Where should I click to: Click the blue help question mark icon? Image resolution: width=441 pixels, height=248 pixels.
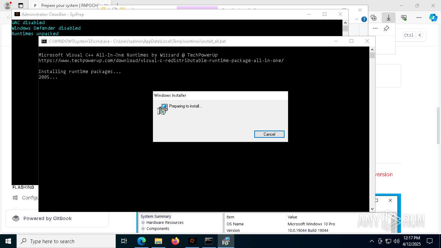[x=364, y=19]
